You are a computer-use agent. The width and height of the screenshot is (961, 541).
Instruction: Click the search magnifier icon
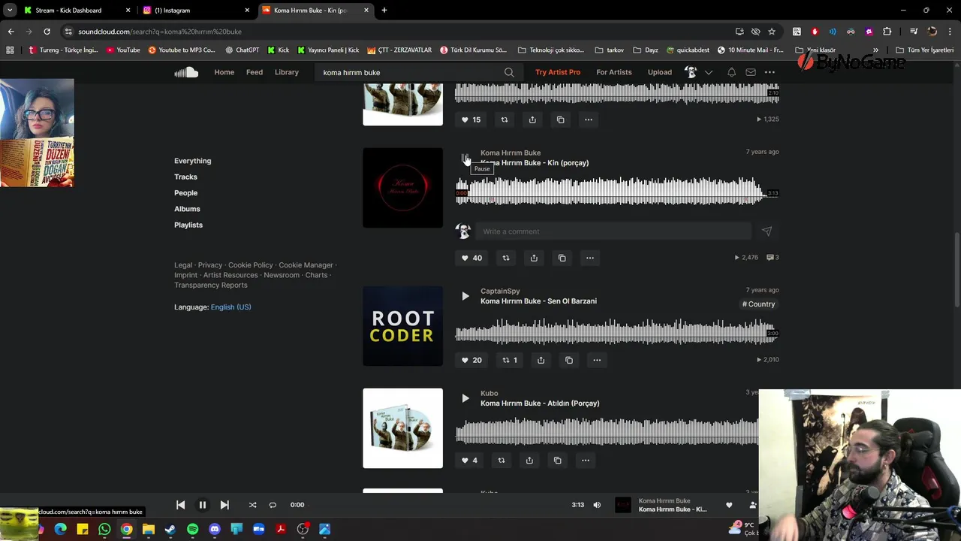tap(509, 72)
